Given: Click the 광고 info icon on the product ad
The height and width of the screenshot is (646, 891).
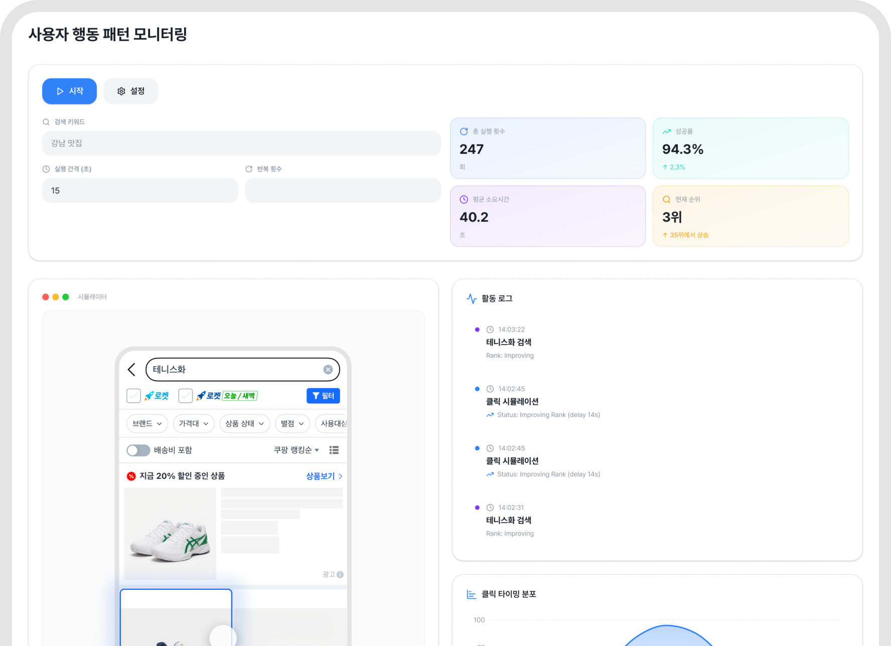Looking at the screenshot, I should coord(340,575).
